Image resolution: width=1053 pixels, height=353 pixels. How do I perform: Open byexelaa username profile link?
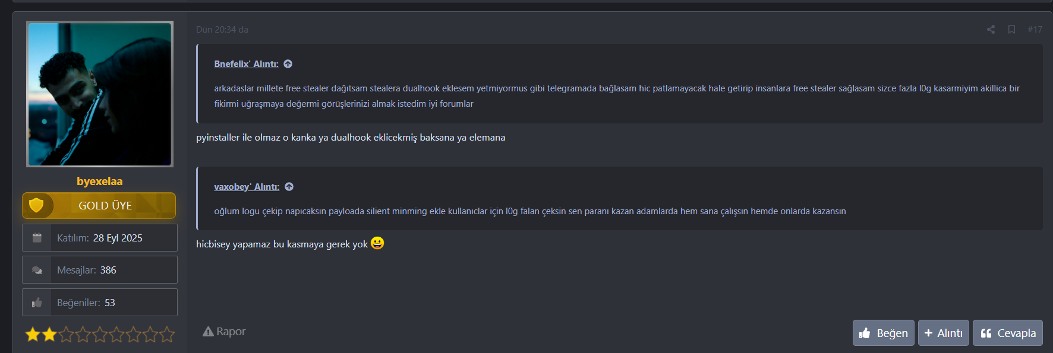100,181
